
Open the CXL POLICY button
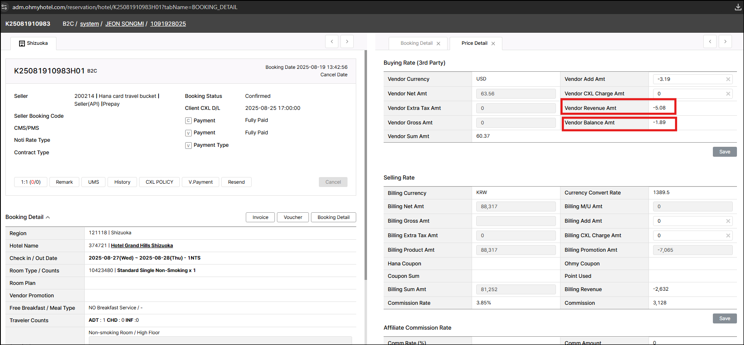(x=159, y=182)
